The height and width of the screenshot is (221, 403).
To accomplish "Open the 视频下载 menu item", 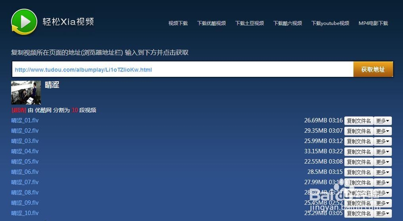I will pyautogui.click(x=178, y=23).
